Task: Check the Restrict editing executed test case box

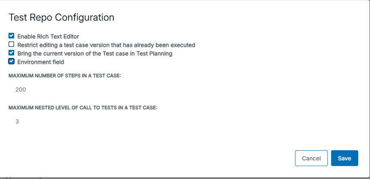Action: [11, 44]
